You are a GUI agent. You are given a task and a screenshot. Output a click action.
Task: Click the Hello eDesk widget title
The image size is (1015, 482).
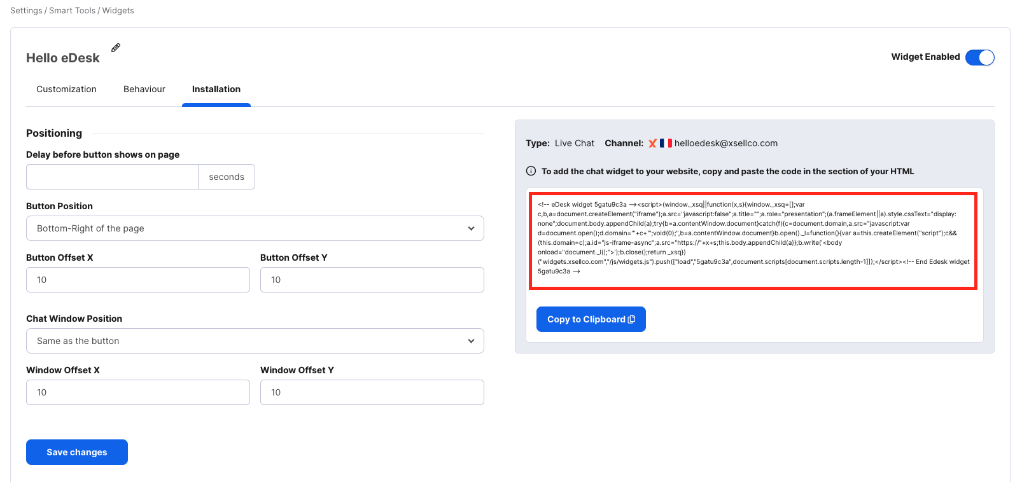63,58
